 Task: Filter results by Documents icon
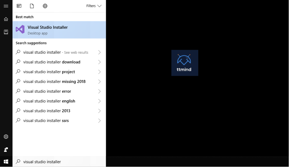32,6
